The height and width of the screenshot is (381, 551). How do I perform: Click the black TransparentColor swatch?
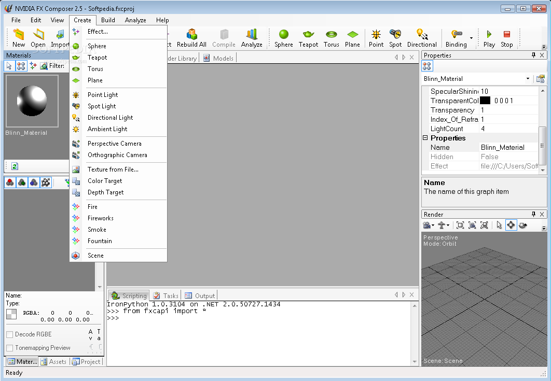[x=485, y=101]
